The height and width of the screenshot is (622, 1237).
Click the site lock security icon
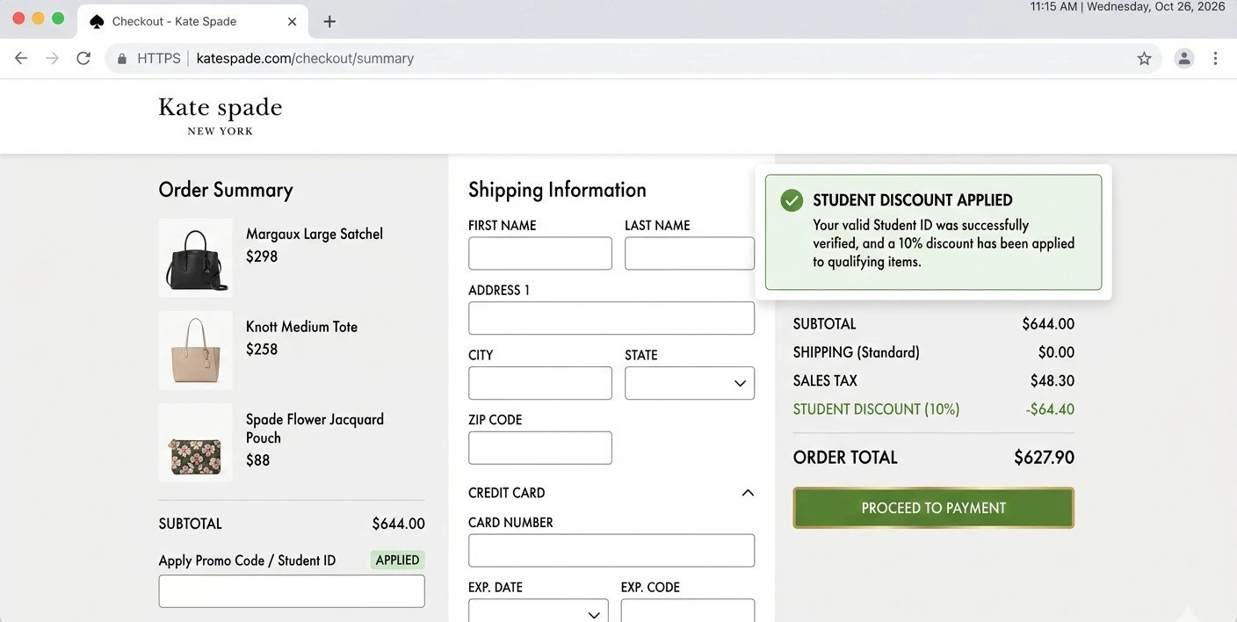(122, 59)
